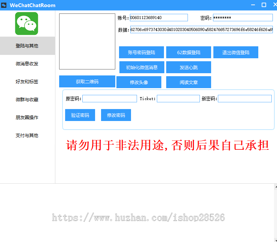Click the 62数据登陆 button
277x242 pixels.
coord(189,52)
